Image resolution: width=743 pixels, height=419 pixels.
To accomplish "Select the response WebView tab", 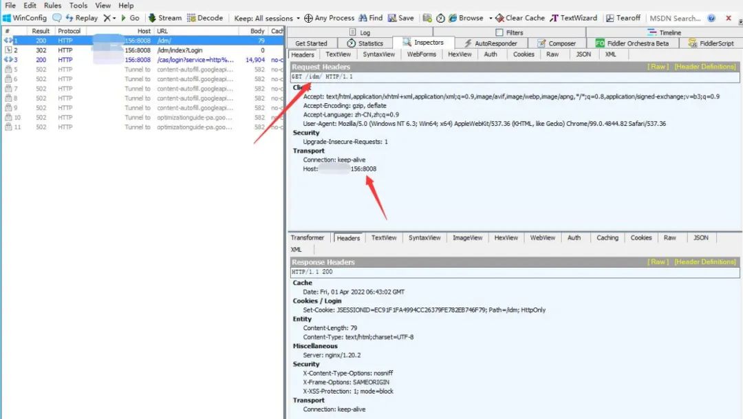I will coord(543,238).
